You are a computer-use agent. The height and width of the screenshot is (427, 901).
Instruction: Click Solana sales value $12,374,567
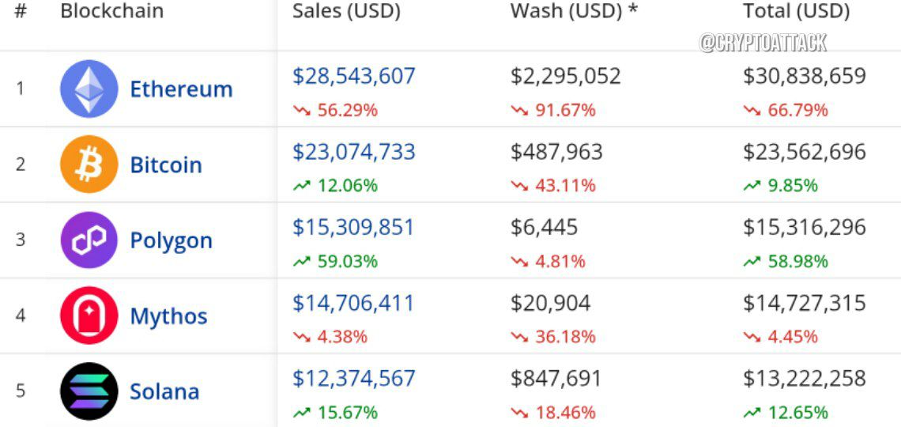[x=354, y=378]
